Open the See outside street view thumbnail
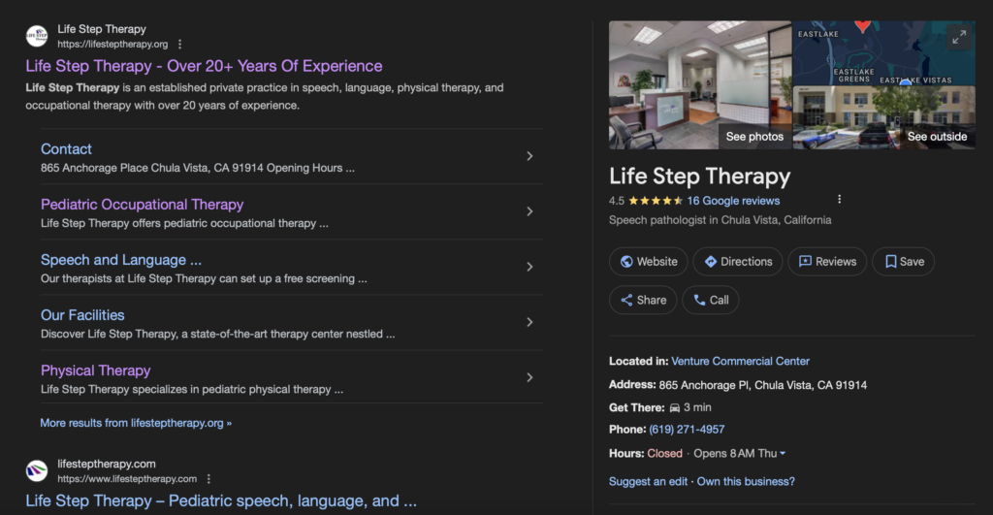The width and height of the screenshot is (993, 515). pyautogui.click(x=883, y=117)
